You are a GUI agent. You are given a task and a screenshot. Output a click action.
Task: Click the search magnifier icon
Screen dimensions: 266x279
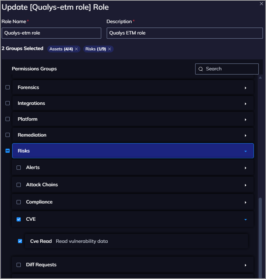(201, 69)
